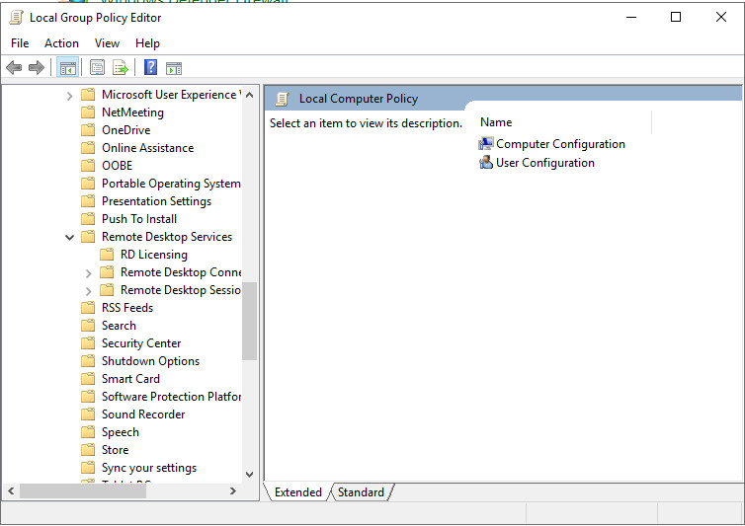Click the Export List toolbar icon
This screenshot has width=745, height=526.
(121, 67)
